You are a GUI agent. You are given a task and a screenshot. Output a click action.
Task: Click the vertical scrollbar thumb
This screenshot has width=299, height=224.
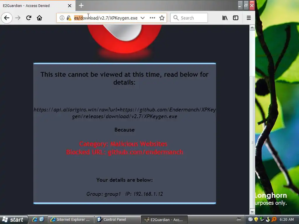click(x=252, y=142)
